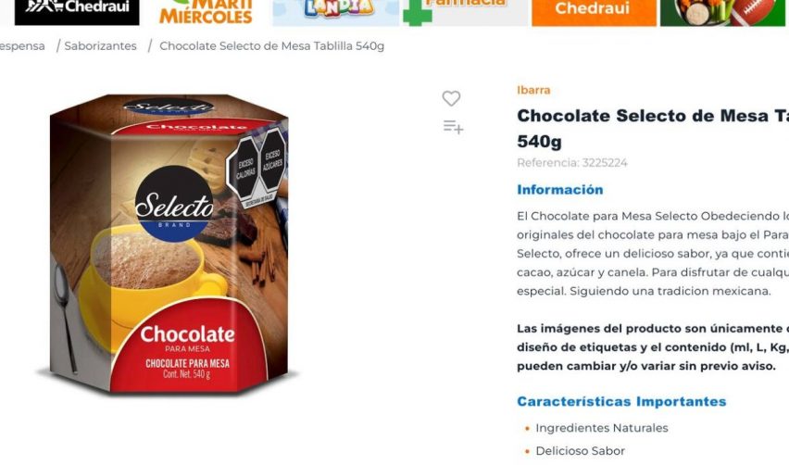Click the Características Importantes section heading
The height and width of the screenshot is (465, 789).
(x=621, y=402)
